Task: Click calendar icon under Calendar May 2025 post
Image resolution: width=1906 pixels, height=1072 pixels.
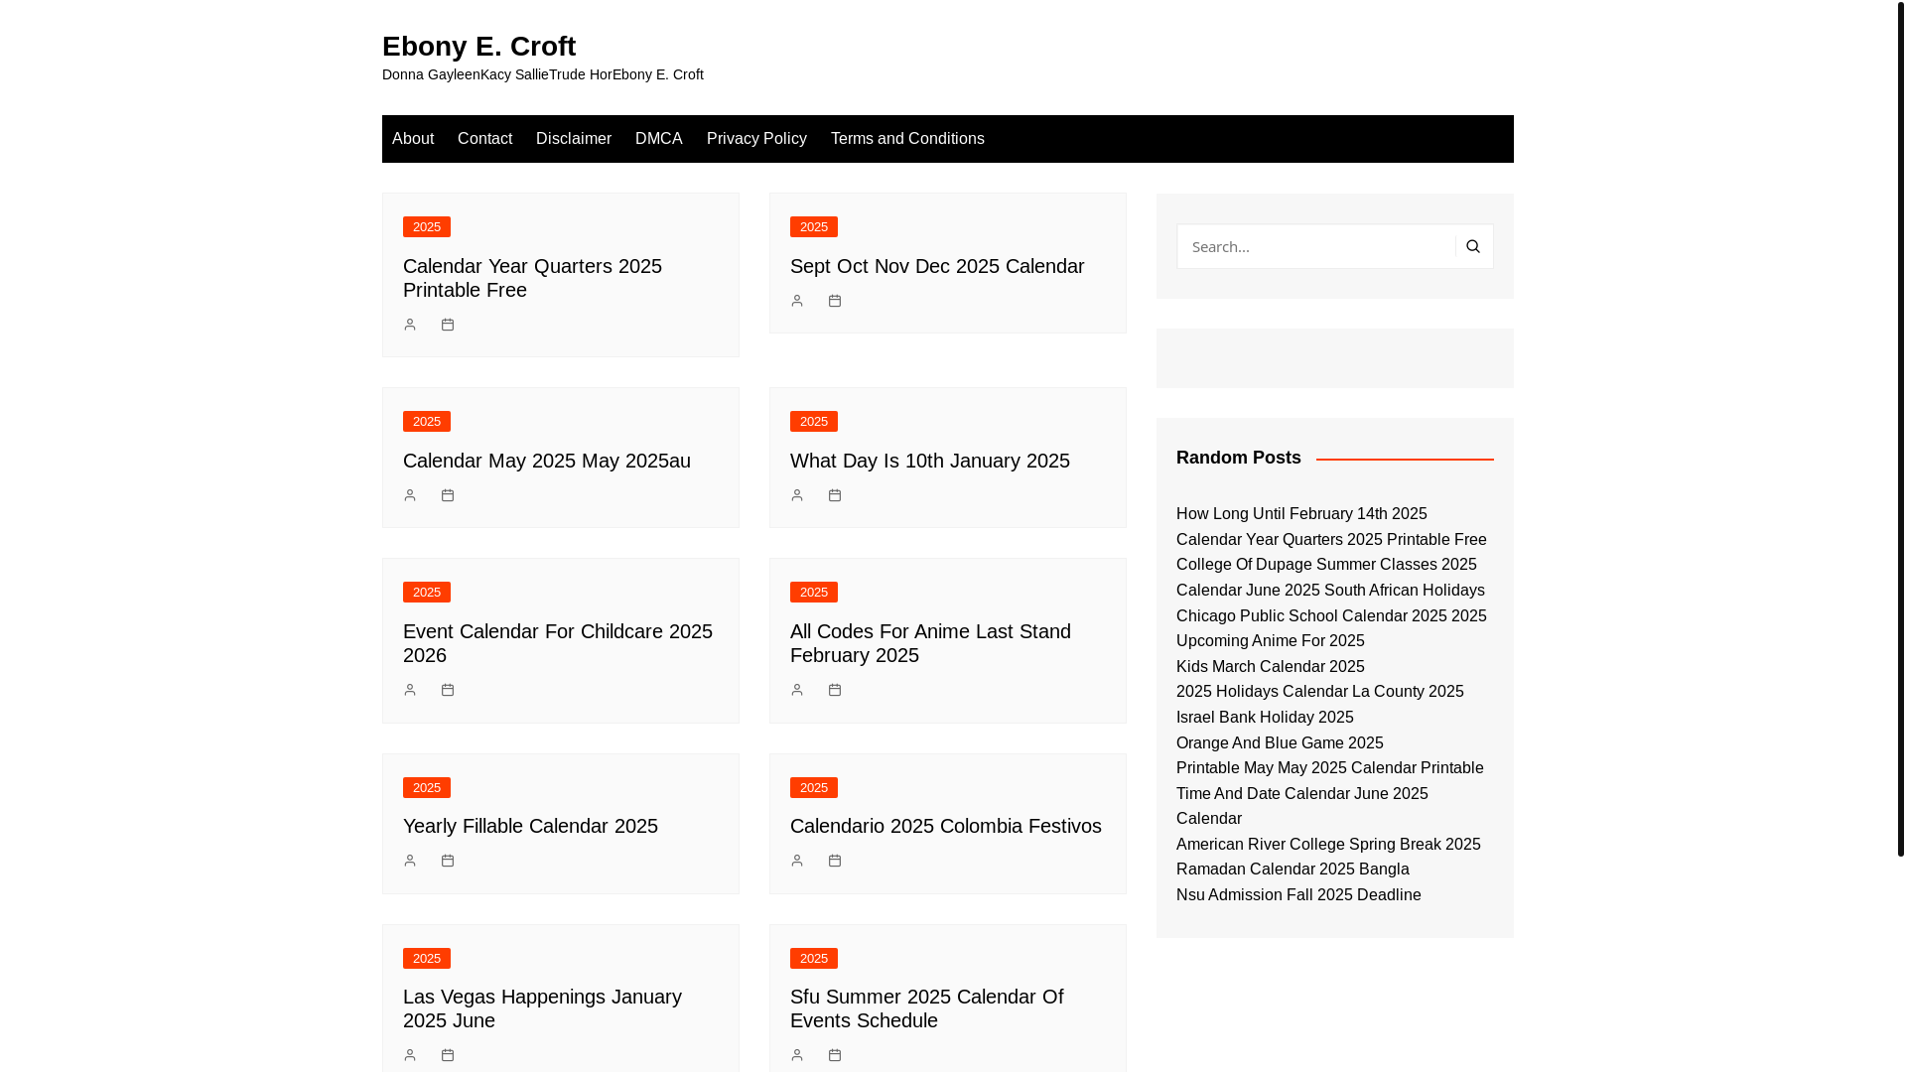Action: pyautogui.click(x=448, y=495)
